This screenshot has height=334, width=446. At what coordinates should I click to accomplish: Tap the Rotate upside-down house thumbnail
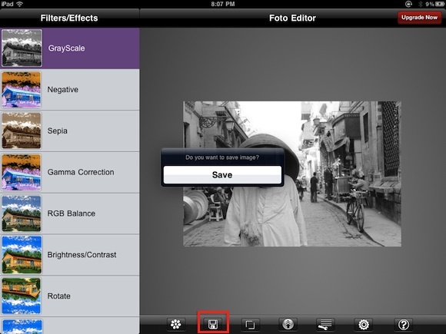click(22, 296)
